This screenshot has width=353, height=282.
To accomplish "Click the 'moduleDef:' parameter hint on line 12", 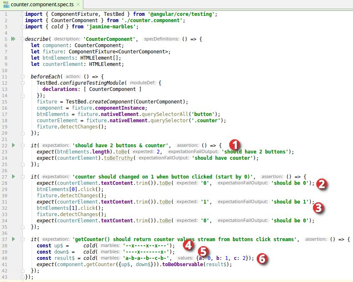I will 143,83.
